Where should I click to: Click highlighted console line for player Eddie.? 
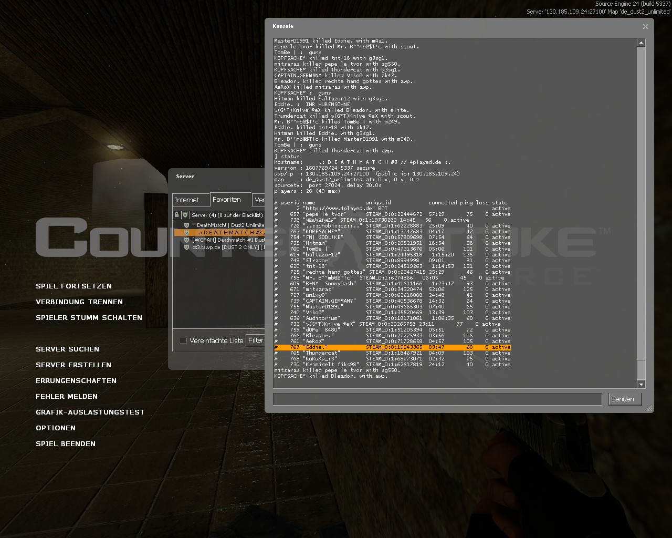pos(392,347)
